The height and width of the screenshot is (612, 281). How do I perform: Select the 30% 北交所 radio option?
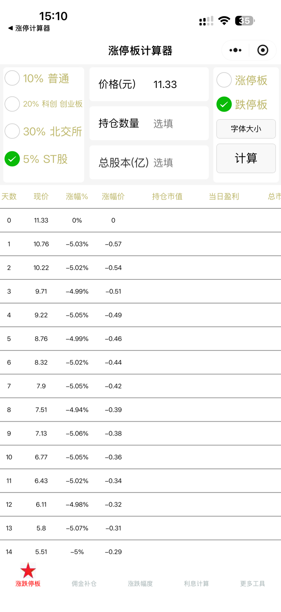[x=12, y=131]
